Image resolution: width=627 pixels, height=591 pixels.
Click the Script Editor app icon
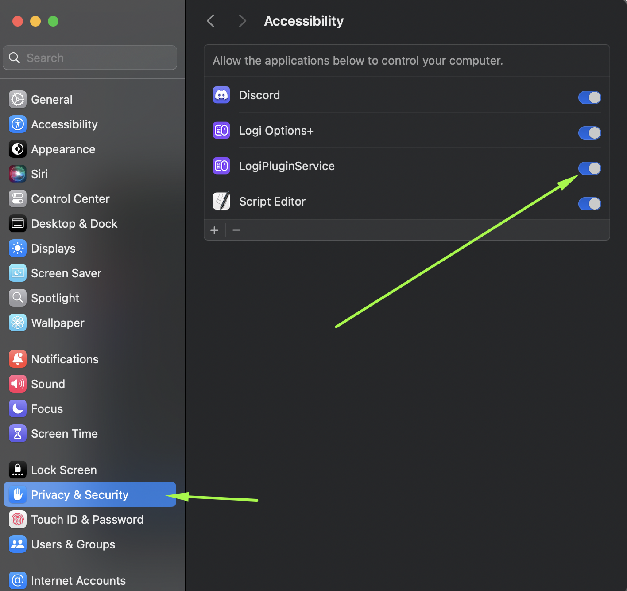point(221,202)
